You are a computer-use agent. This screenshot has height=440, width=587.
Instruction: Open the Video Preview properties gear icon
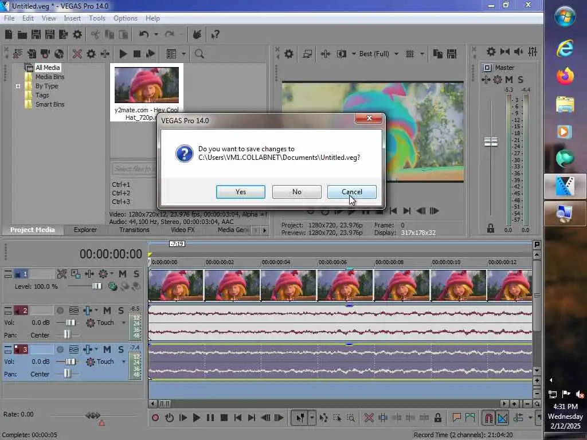[289, 54]
